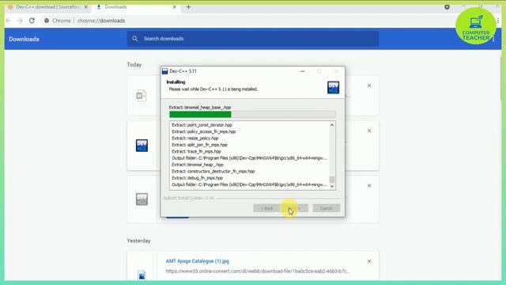This screenshot has height=285, width=506.
Task: Click the Dev-C++ installer title bar icon
Action: (165, 71)
